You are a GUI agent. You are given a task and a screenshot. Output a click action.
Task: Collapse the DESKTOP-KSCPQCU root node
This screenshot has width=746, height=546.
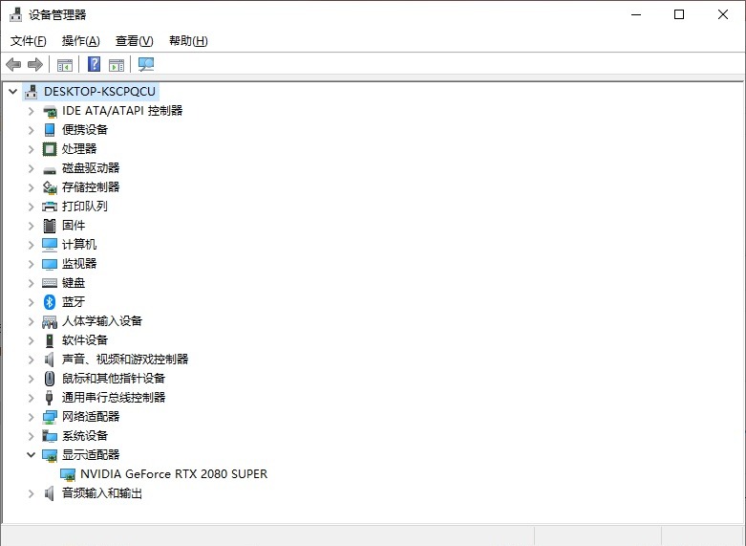[x=13, y=91]
